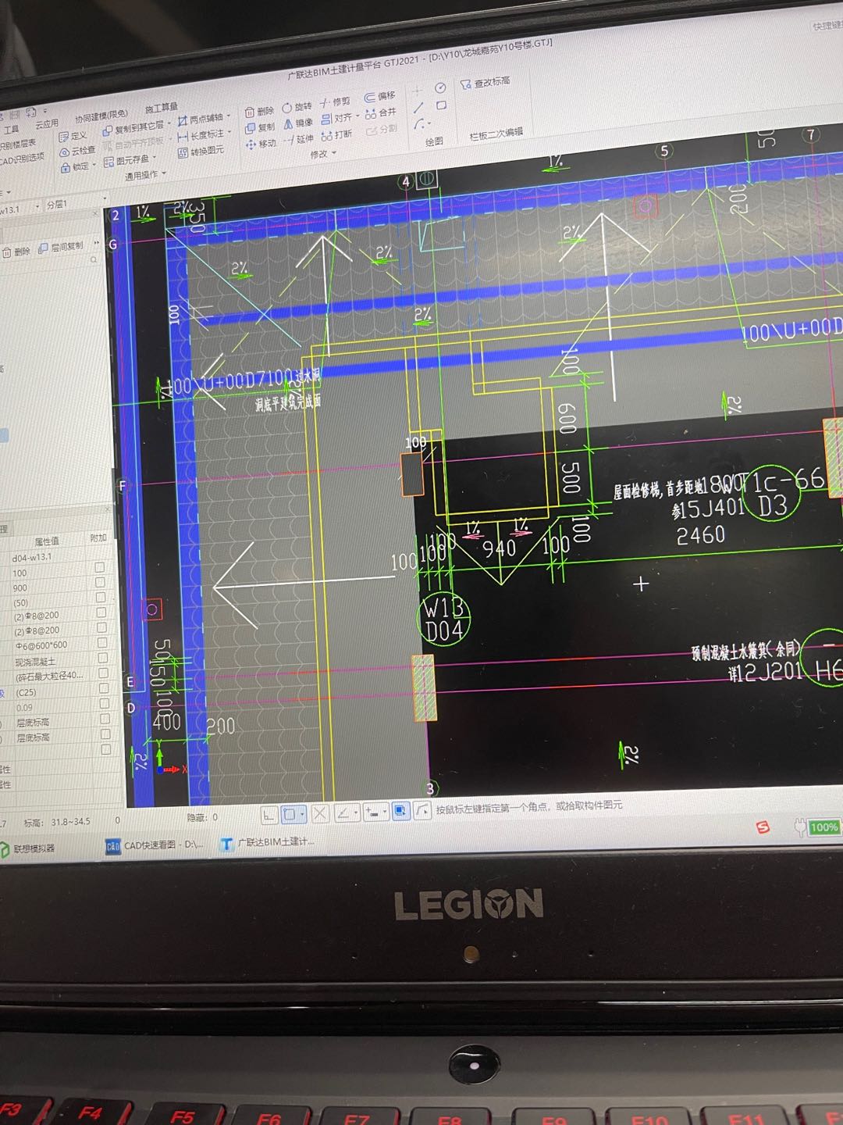Select the 旋转 (Rotate) tool
Viewport: 843px width, 1125px height.
coord(297,107)
